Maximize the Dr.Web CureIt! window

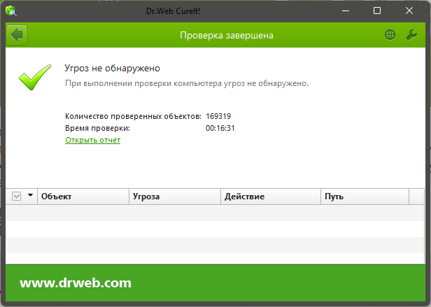point(377,10)
